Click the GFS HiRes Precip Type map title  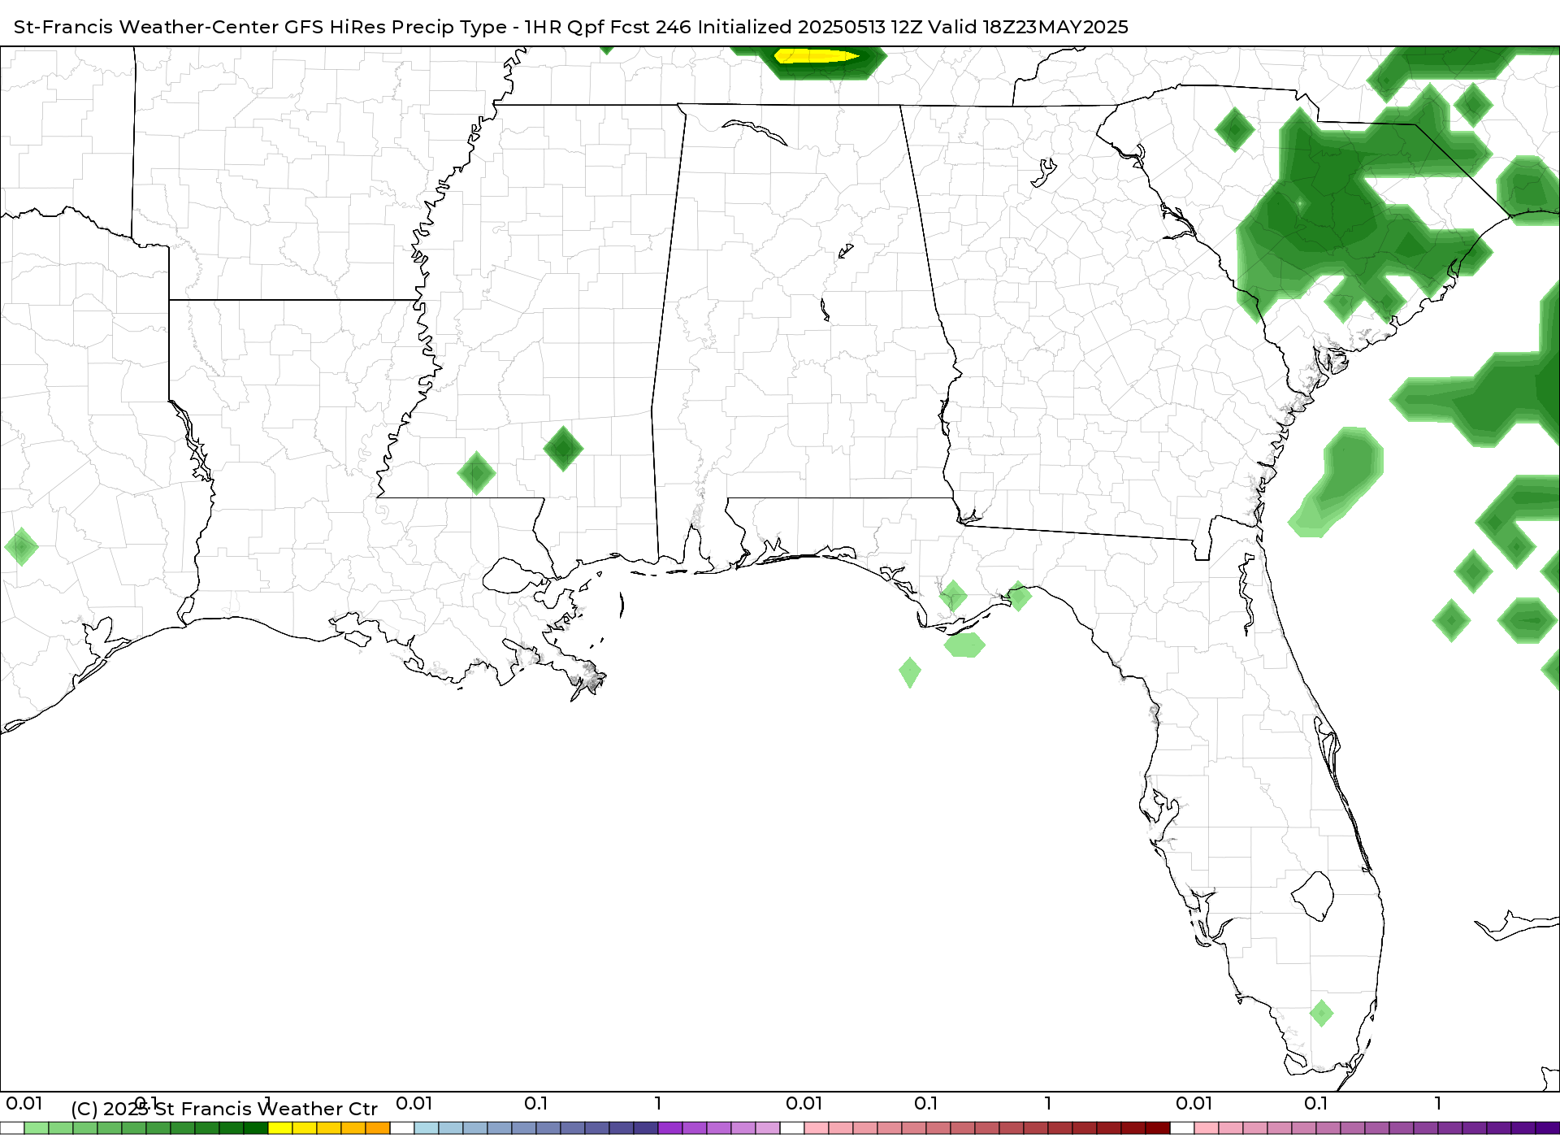pyautogui.click(x=570, y=27)
